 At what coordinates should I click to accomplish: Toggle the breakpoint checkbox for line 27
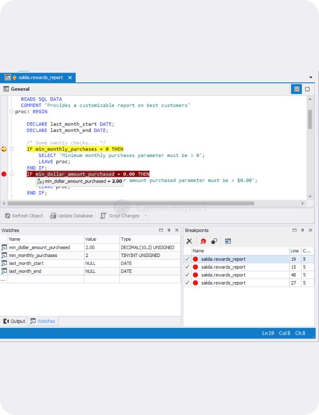pos(187,283)
